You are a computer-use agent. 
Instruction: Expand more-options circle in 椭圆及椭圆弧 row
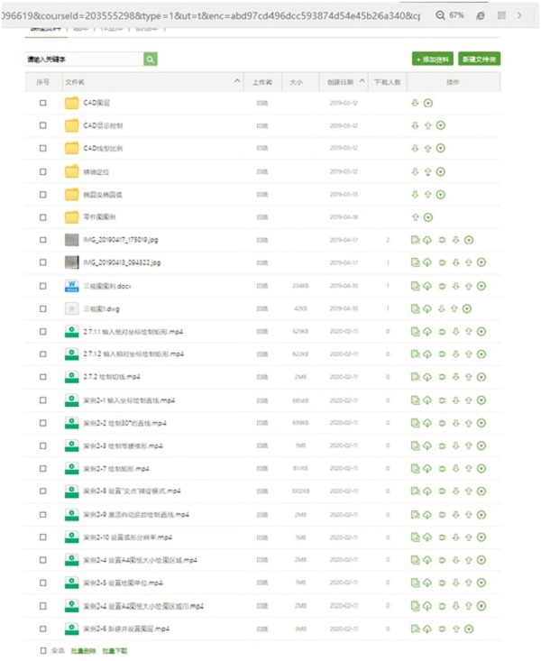(441, 194)
